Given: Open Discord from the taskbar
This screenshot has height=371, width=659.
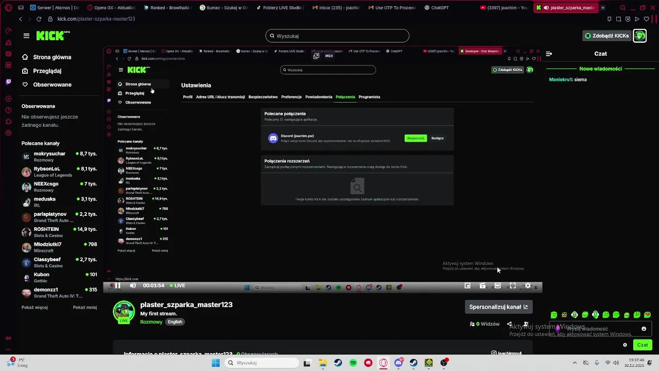Looking at the screenshot, I should (x=398, y=363).
